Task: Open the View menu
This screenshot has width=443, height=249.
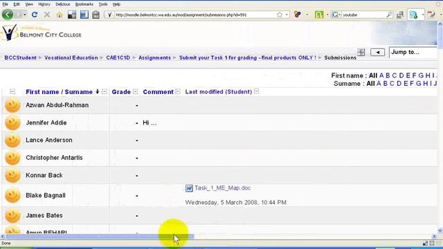Action: click(x=29, y=4)
